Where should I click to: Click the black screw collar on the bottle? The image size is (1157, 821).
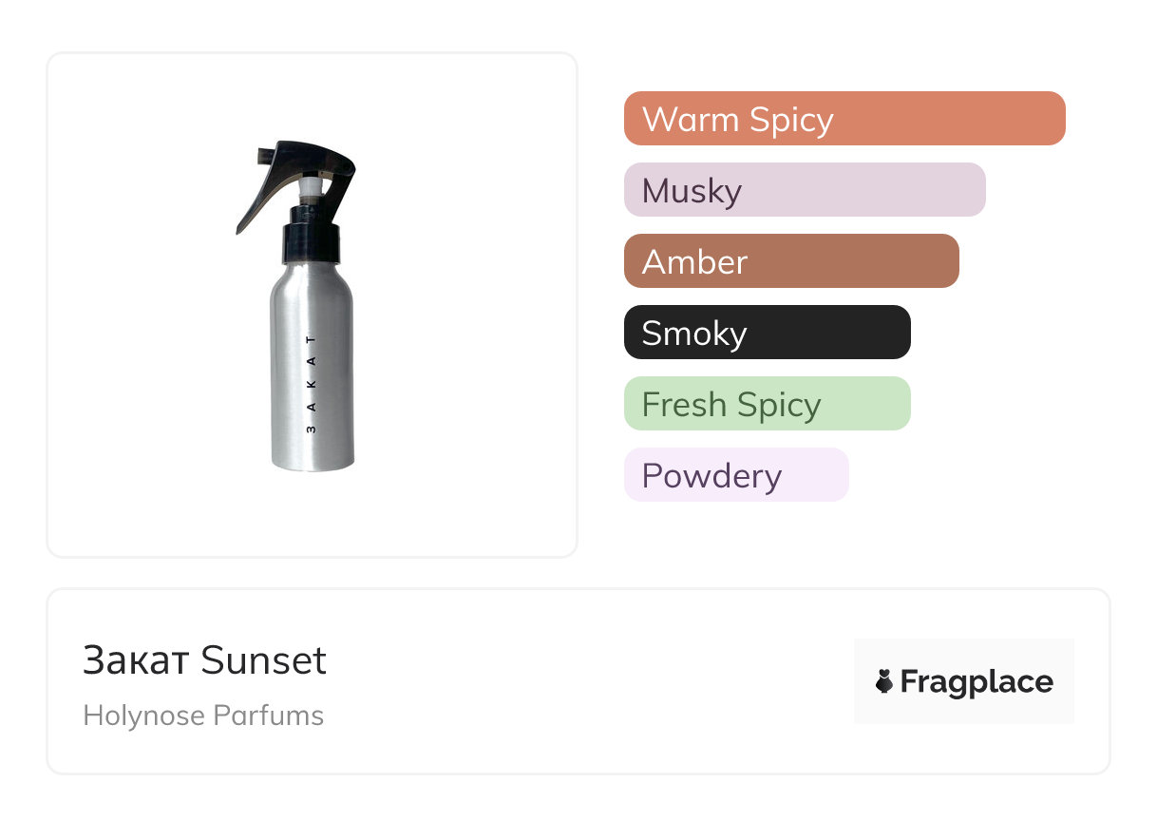coord(312,242)
